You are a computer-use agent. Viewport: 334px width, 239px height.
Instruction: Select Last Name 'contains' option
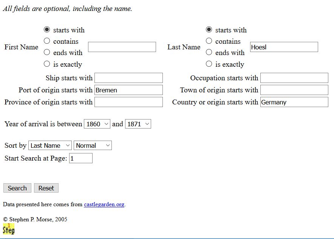(x=209, y=41)
